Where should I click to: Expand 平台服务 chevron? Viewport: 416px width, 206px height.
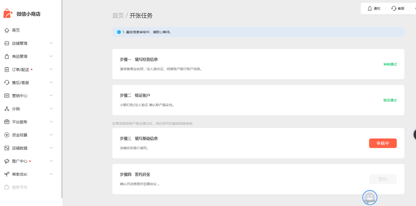51,121
